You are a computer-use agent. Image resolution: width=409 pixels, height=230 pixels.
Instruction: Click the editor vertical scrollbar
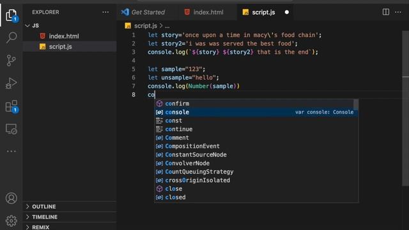pos(405,108)
